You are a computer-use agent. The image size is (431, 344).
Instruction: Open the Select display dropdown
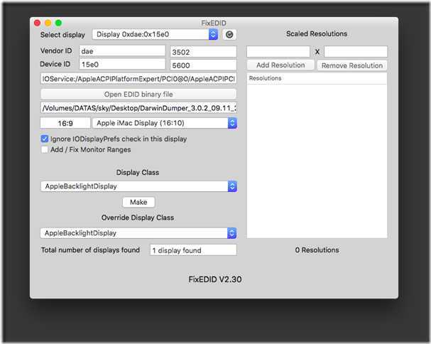155,34
